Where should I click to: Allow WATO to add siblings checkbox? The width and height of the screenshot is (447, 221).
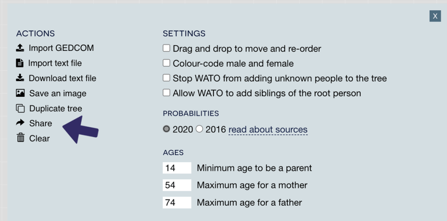(166, 93)
